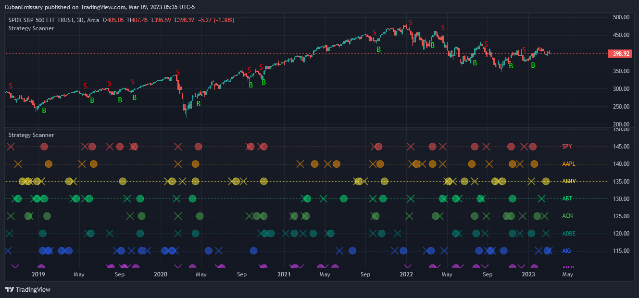This screenshot has height=298, width=639.
Task: Click the change value −5.27 (−1.30%)
Action: coord(215,20)
